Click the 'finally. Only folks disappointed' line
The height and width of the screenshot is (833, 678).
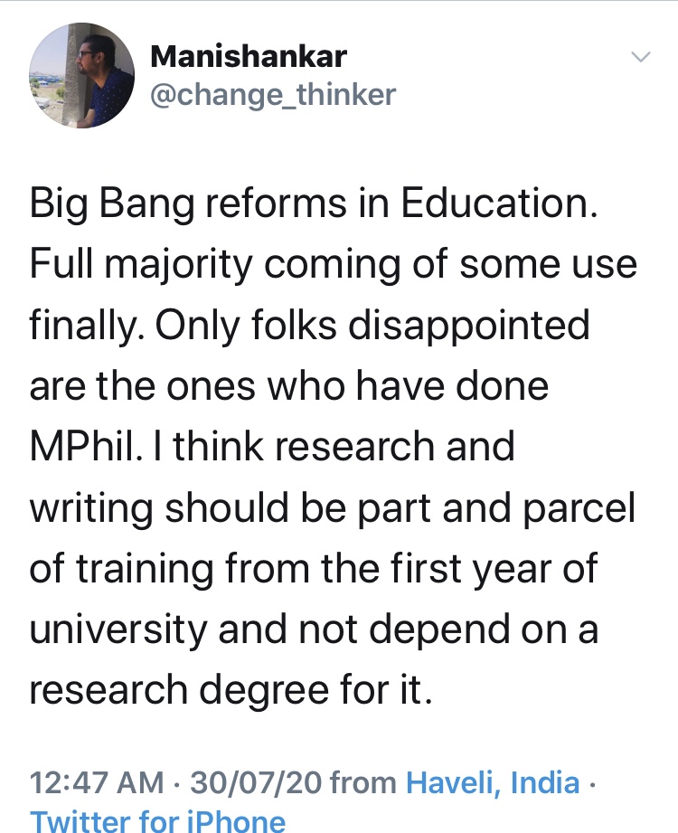309,325
